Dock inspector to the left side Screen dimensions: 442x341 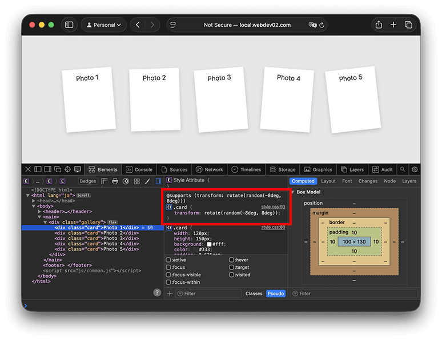coord(38,169)
